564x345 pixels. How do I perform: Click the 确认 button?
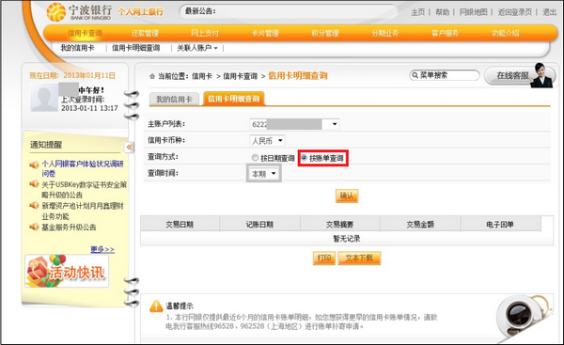click(x=347, y=196)
